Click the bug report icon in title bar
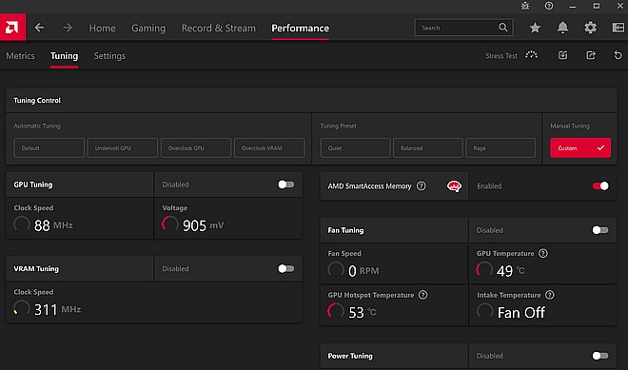The height and width of the screenshot is (370, 628). coord(525,6)
